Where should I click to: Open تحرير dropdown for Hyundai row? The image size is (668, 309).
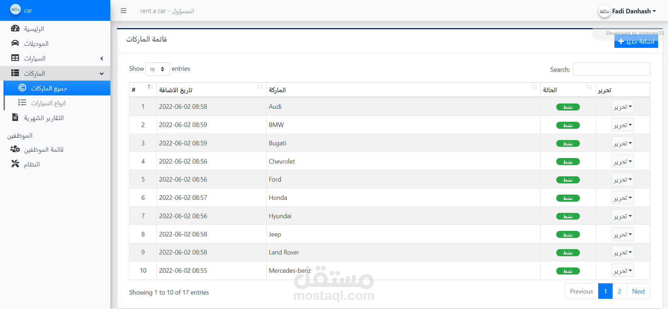(x=623, y=216)
